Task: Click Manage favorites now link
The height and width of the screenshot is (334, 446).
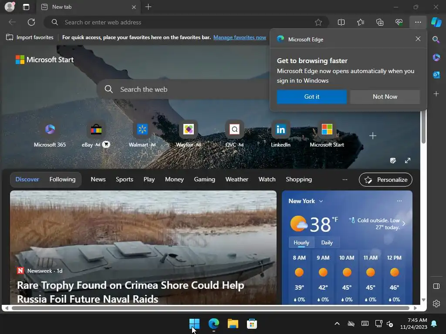Action: click(240, 37)
